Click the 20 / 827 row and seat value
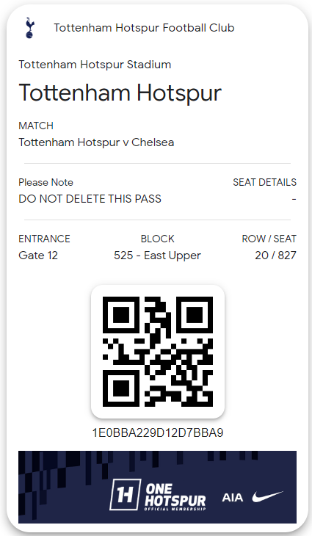This screenshot has width=312, height=536. (275, 256)
